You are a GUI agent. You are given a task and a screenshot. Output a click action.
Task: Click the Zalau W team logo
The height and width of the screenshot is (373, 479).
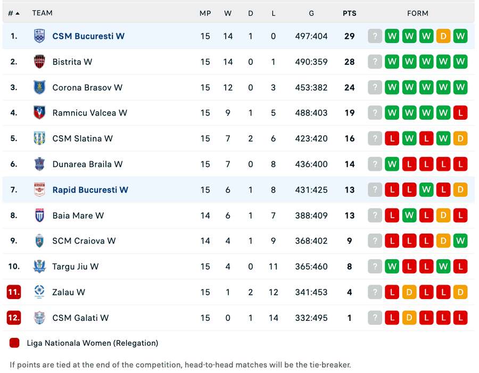(x=39, y=292)
